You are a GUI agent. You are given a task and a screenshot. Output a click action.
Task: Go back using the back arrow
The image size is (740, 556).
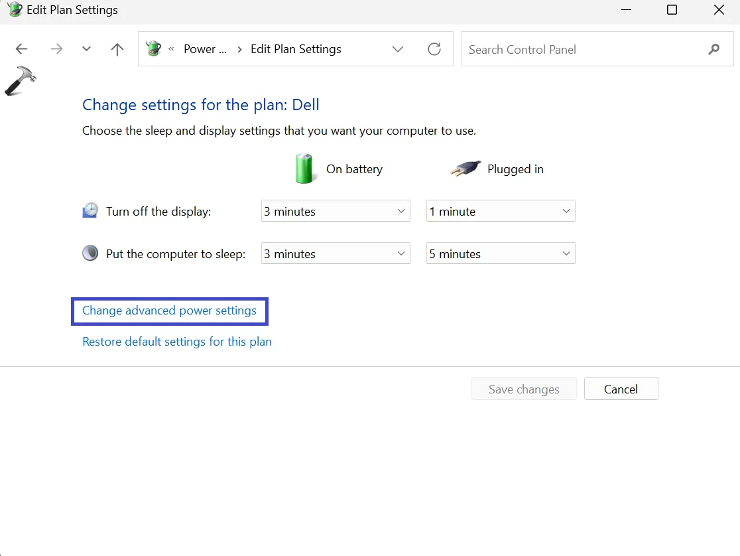(21, 49)
